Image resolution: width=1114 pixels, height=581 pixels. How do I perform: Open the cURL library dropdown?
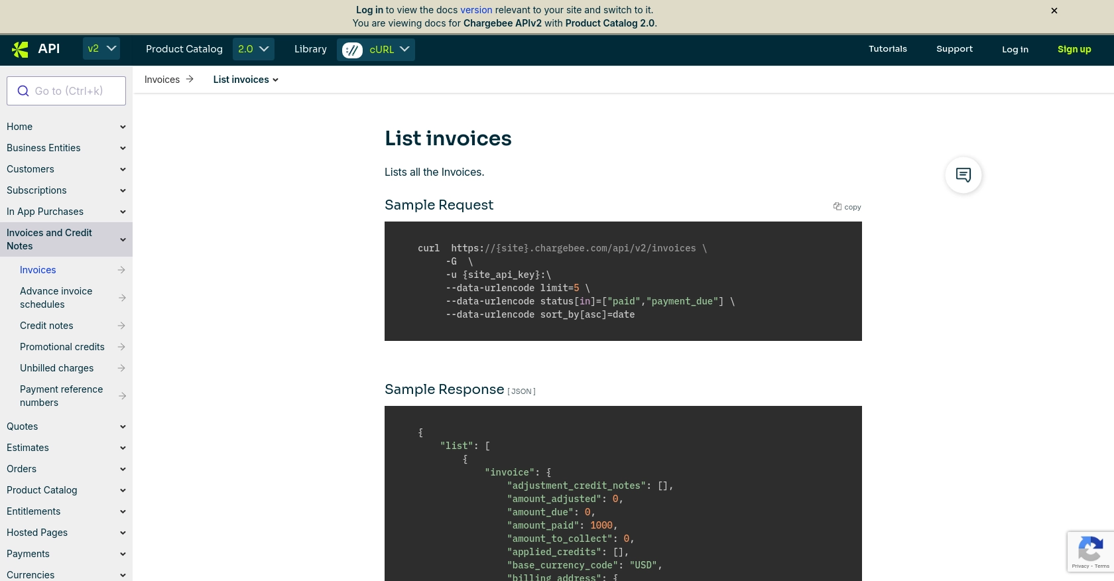tap(376, 50)
